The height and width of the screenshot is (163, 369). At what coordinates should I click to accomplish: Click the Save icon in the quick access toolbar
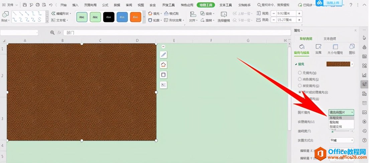click(25, 5)
